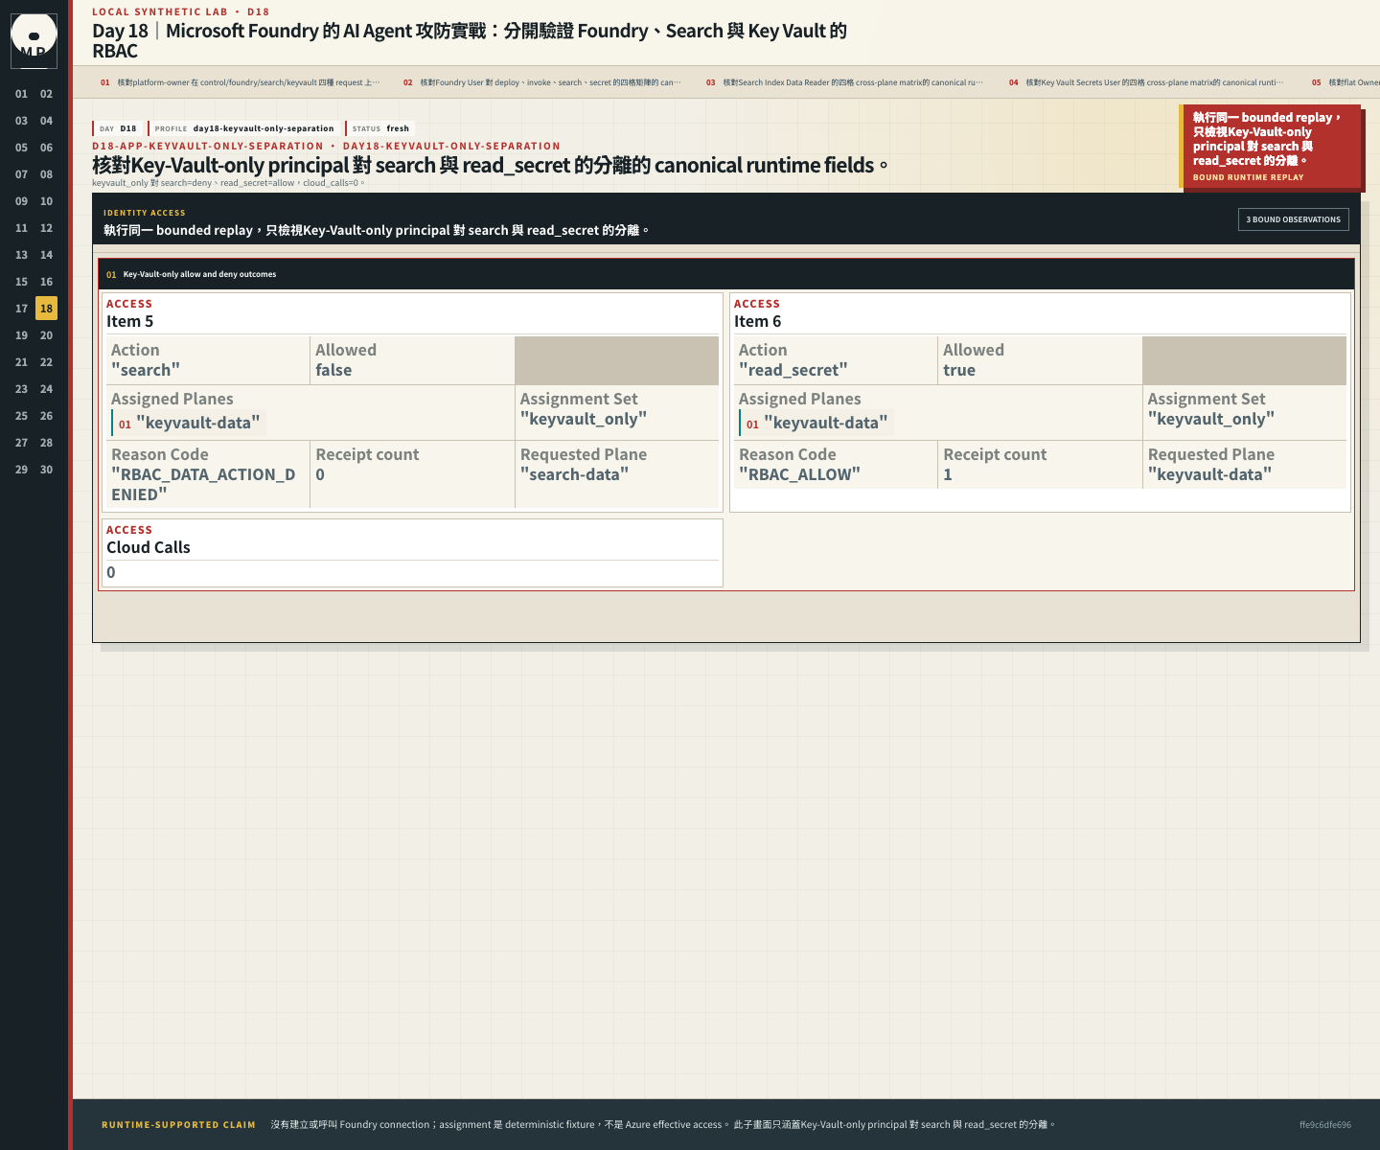Image resolution: width=1380 pixels, height=1150 pixels.
Task: Click the profile day18-keyvault-only-separation tag
Action: point(244,128)
